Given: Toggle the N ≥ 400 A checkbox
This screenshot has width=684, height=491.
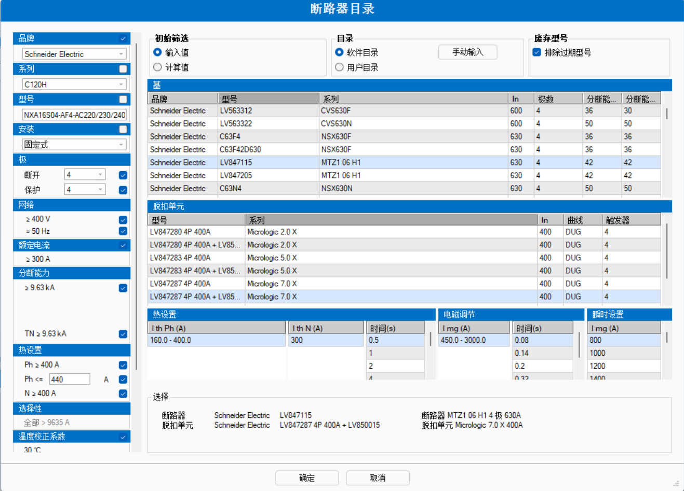Looking at the screenshot, I should pos(123,394).
